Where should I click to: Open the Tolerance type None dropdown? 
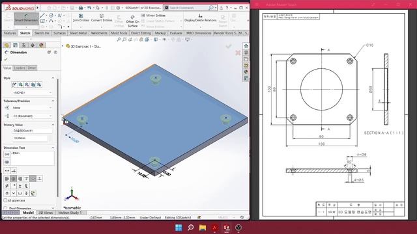point(32,108)
